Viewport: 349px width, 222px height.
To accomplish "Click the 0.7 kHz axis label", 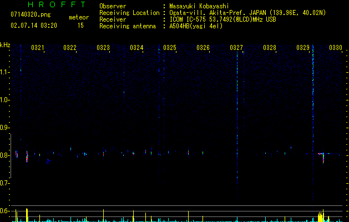I will point(4,183).
